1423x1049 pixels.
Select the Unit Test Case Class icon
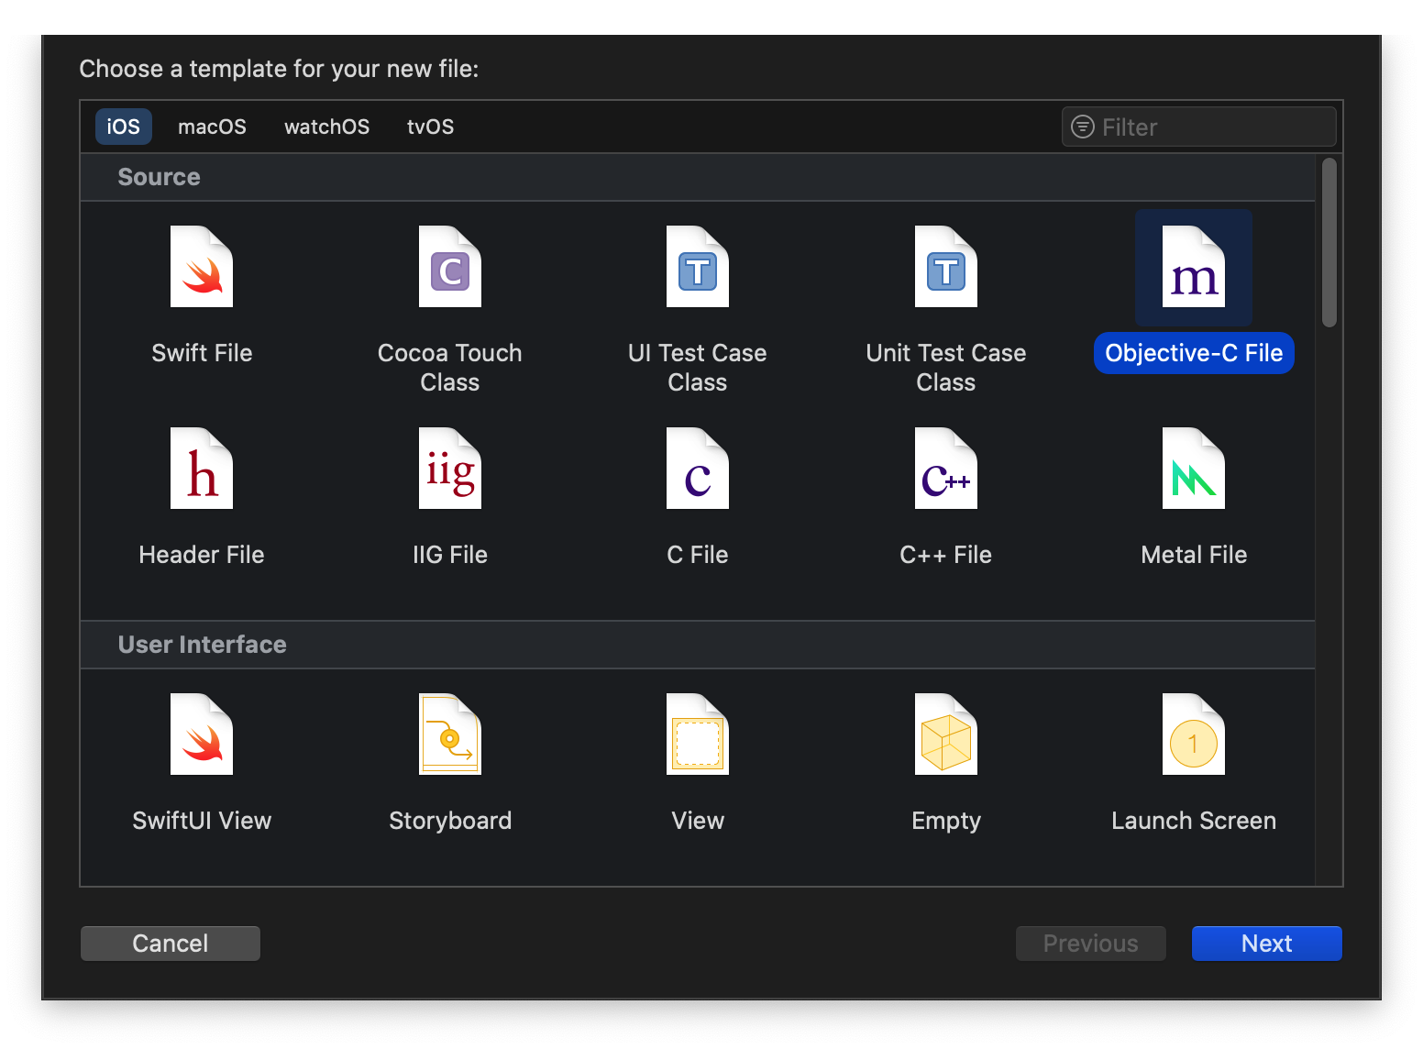tap(946, 267)
